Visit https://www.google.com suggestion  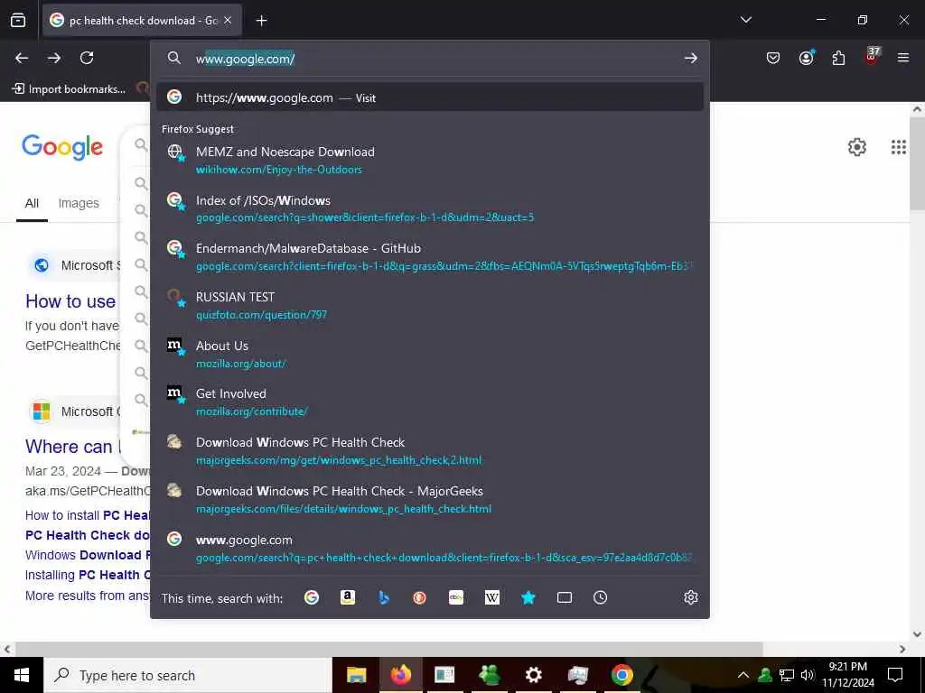(430, 97)
